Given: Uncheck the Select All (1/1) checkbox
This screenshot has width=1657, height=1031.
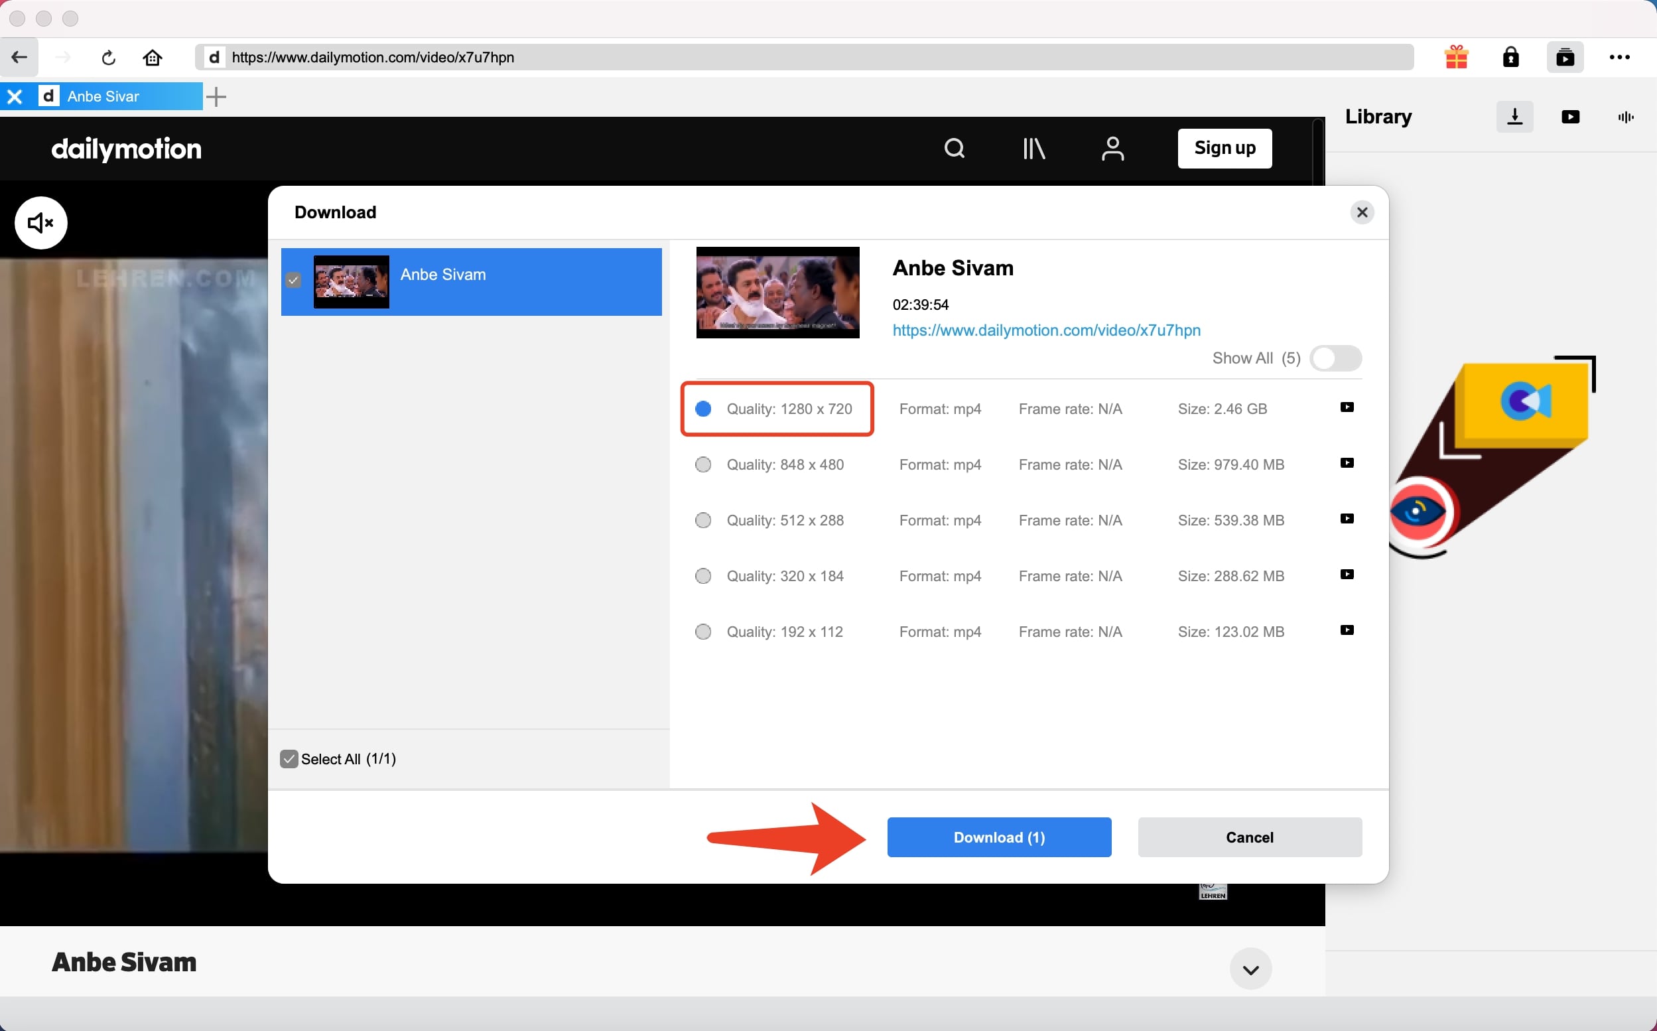Looking at the screenshot, I should click(x=289, y=759).
